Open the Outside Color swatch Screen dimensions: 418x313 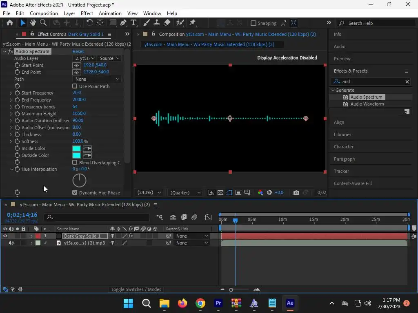(x=77, y=155)
